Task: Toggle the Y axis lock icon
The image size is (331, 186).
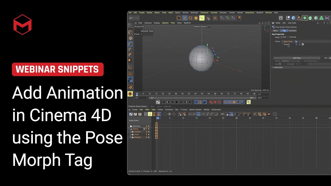Action: tap(227, 18)
